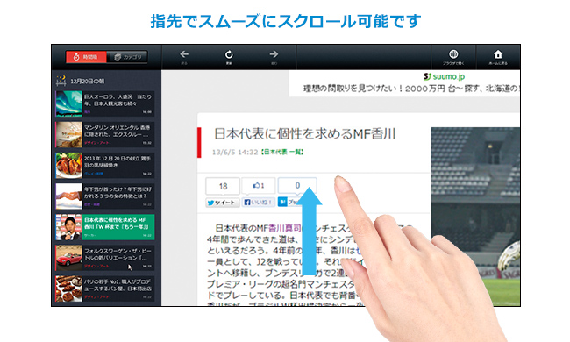Open the パリの若手No1.職人 bread article
The width and height of the screenshot is (570, 342).
point(105,289)
